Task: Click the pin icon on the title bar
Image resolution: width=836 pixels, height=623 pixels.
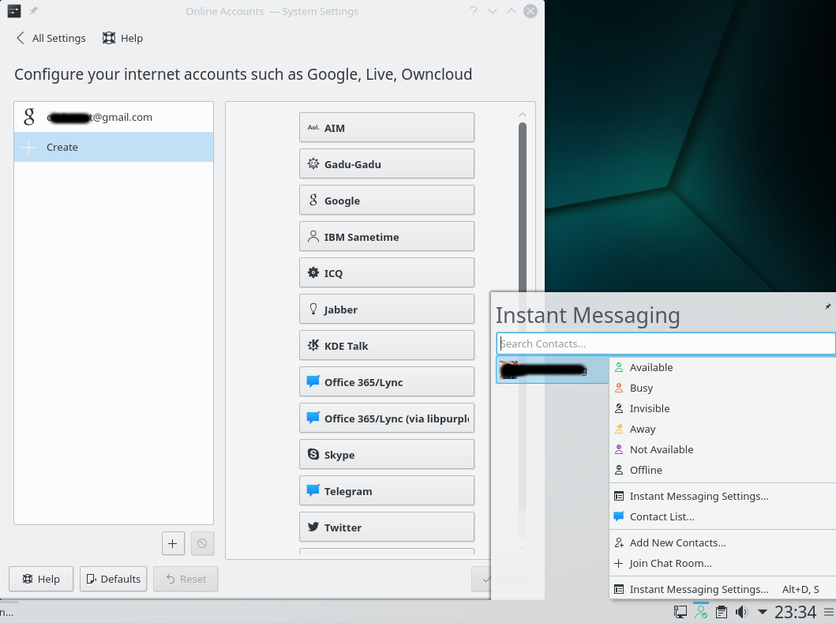Action: [x=32, y=11]
